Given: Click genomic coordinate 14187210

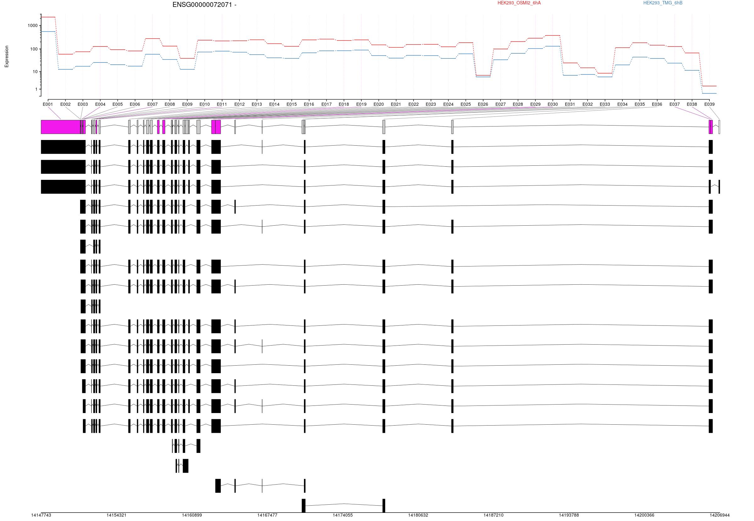Looking at the screenshot, I should pyautogui.click(x=494, y=515).
